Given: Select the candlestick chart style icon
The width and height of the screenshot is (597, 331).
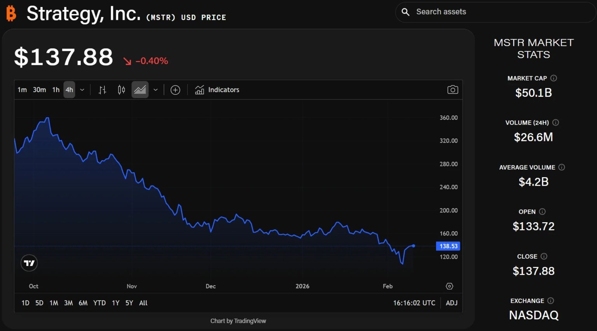Looking at the screenshot, I should (121, 90).
